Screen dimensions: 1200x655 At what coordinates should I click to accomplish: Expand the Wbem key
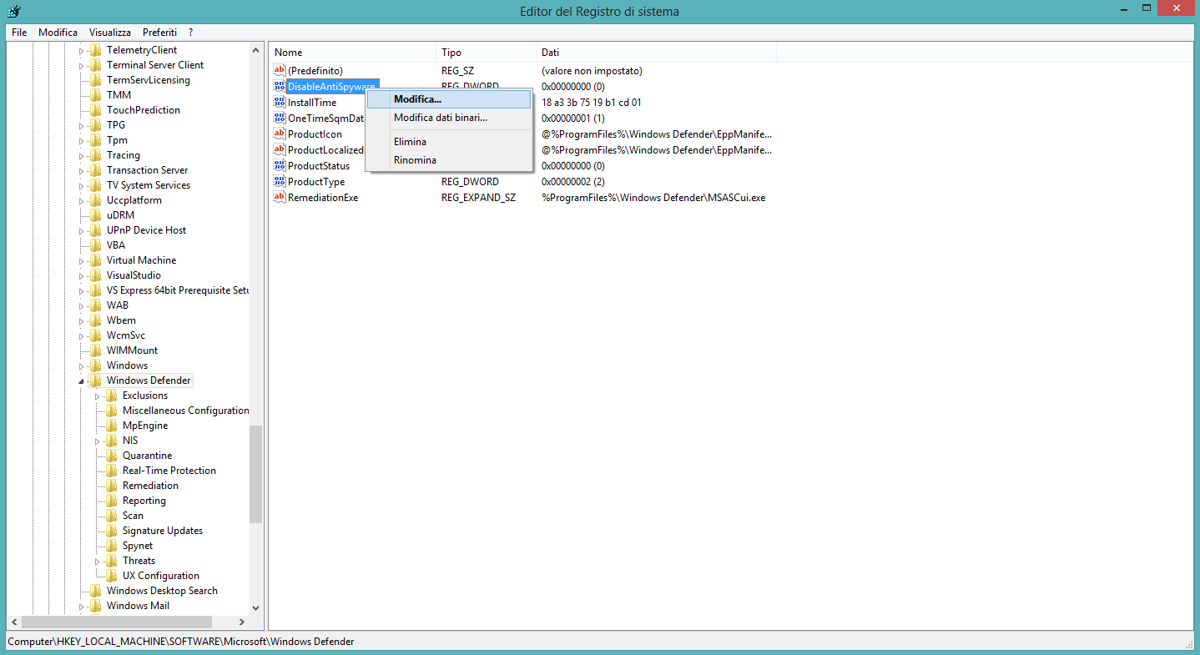[82, 320]
